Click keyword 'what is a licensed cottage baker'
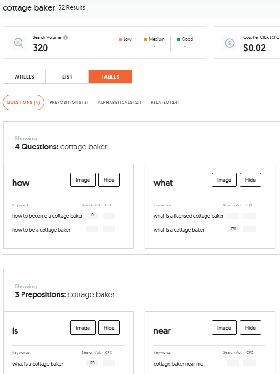Screen dimensions: 280x374 point(188,216)
